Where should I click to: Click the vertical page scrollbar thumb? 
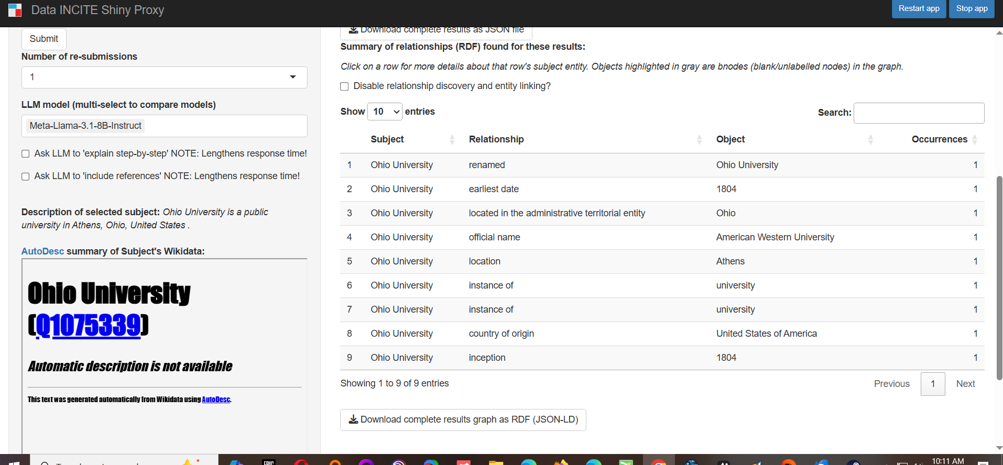coord(999,278)
